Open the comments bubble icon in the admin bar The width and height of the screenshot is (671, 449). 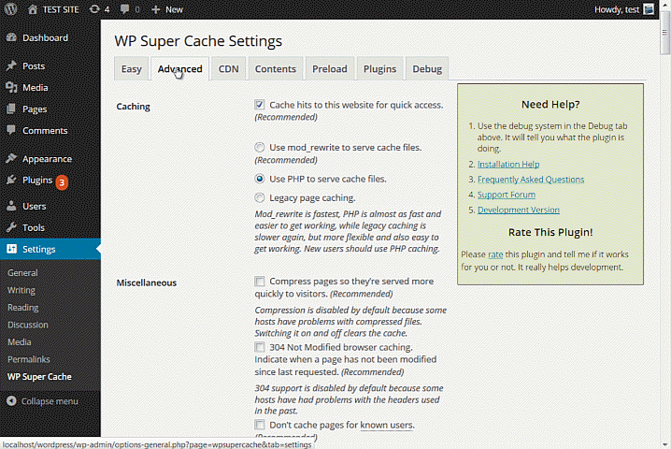tap(124, 9)
